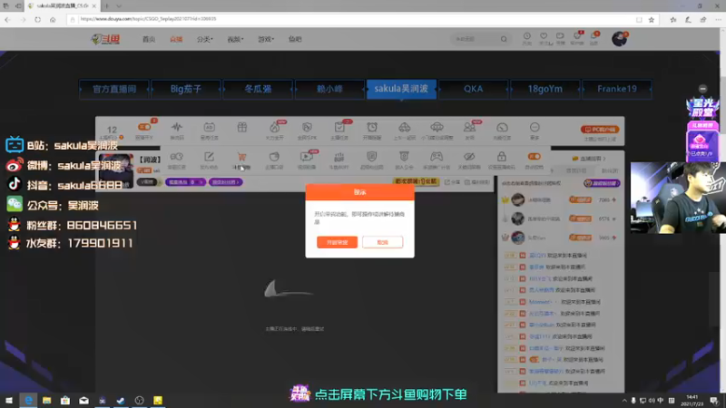The image size is (726, 408).
Task: Open the car icon in toolbar
Action: 404,127
